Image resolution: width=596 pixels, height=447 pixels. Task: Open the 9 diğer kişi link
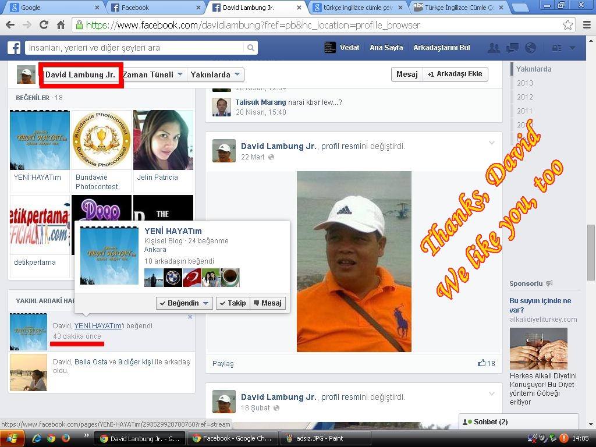click(135, 362)
